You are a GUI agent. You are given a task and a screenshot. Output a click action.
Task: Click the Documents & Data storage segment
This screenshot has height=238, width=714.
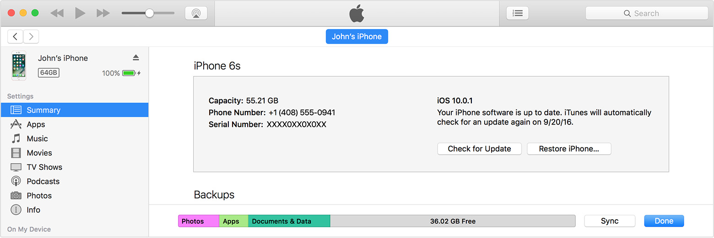click(289, 221)
